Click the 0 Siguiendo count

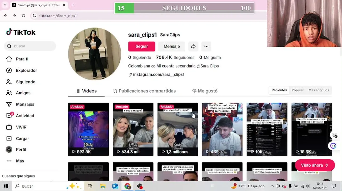[x=140, y=57]
